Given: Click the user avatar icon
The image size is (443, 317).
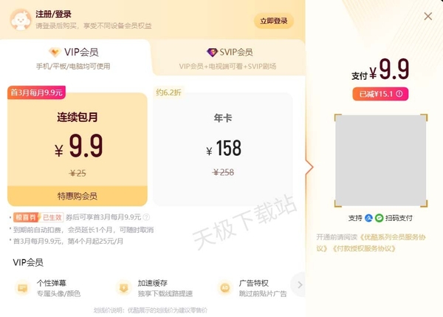Looking at the screenshot, I should pos(21,19).
